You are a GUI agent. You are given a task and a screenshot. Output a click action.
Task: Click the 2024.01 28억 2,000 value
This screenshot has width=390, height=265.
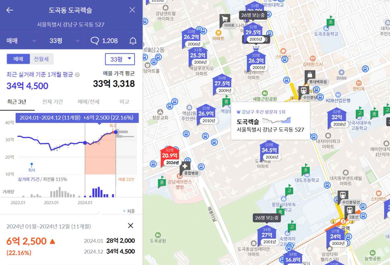point(120,241)
